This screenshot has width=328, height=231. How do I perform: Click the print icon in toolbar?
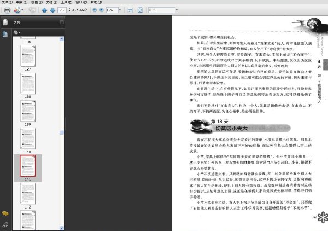tap(7, 10)
